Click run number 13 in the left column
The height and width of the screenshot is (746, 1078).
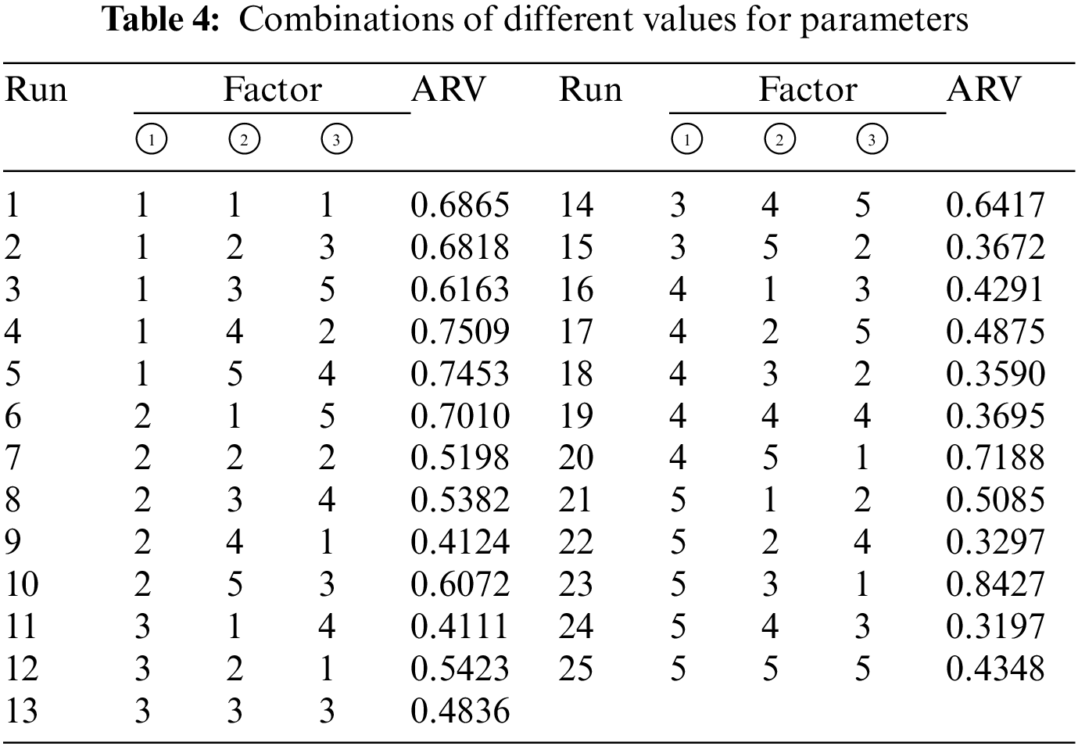tap(21, 711)
